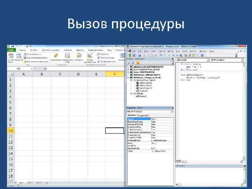Viewport: 252px width, 189px height.
Task: Switch to the second worksheet tab
Action: [30, 183]
